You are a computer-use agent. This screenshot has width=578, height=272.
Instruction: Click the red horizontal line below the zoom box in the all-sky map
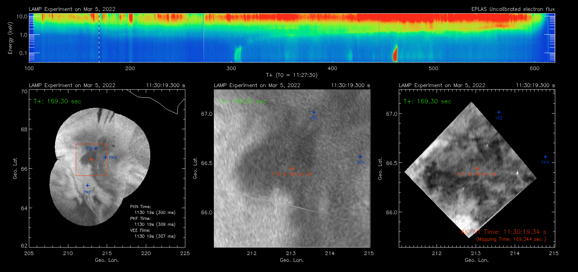tap(91, 175)
